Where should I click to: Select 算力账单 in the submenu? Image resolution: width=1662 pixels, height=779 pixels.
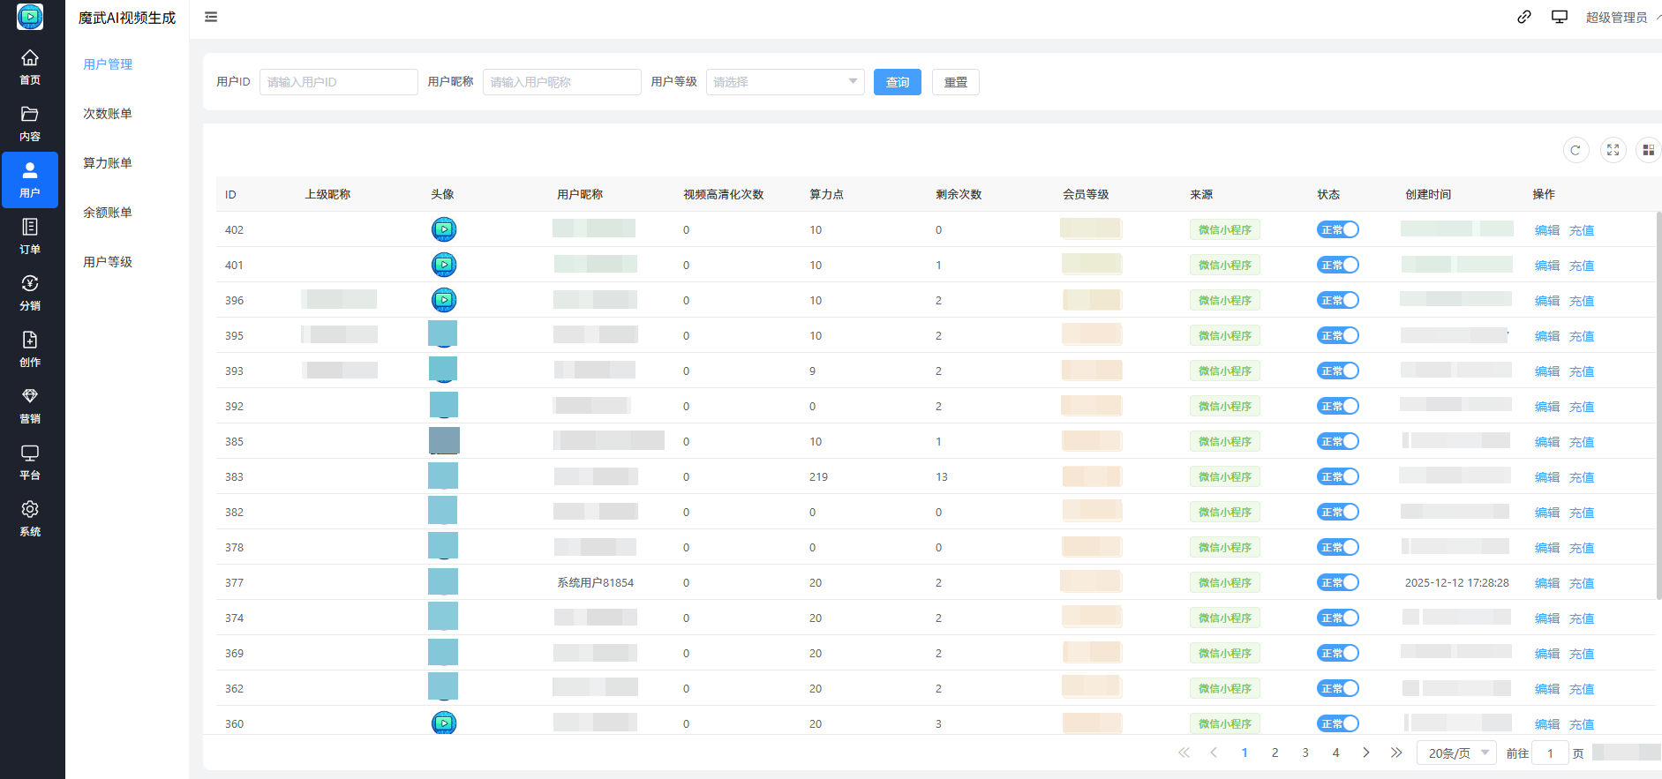coord(108,163)
